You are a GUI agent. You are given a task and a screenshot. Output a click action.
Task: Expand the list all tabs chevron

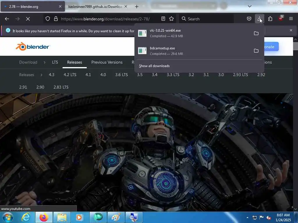tap(249, 6)
